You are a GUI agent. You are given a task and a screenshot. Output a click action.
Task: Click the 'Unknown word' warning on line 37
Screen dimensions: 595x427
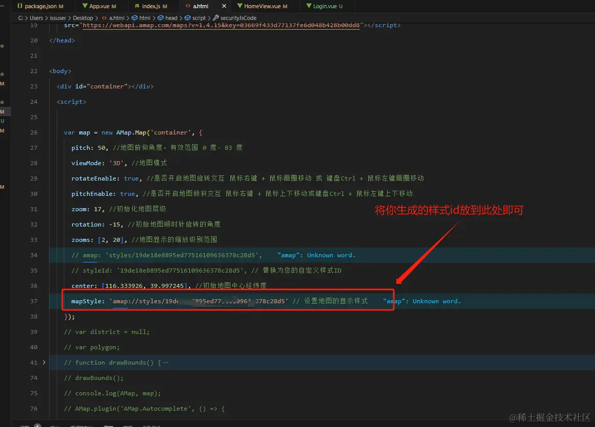(x=421, y=301)
